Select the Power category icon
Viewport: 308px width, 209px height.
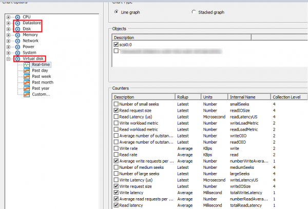(x=18, y=47)
